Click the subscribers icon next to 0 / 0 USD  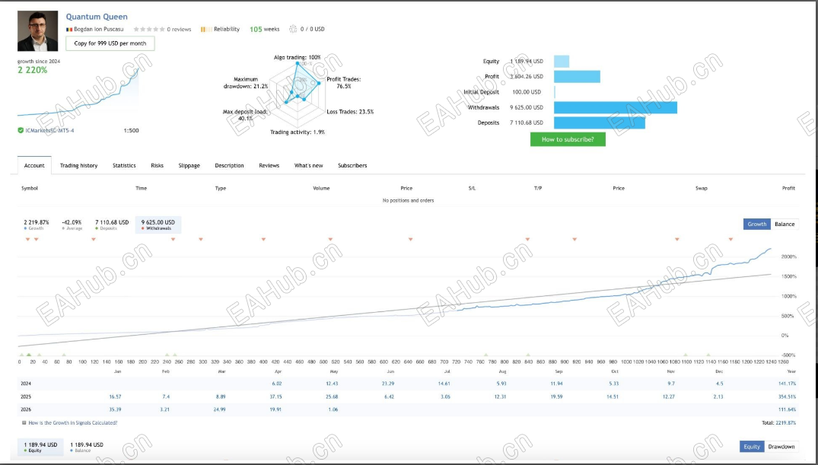pos(293,29)
